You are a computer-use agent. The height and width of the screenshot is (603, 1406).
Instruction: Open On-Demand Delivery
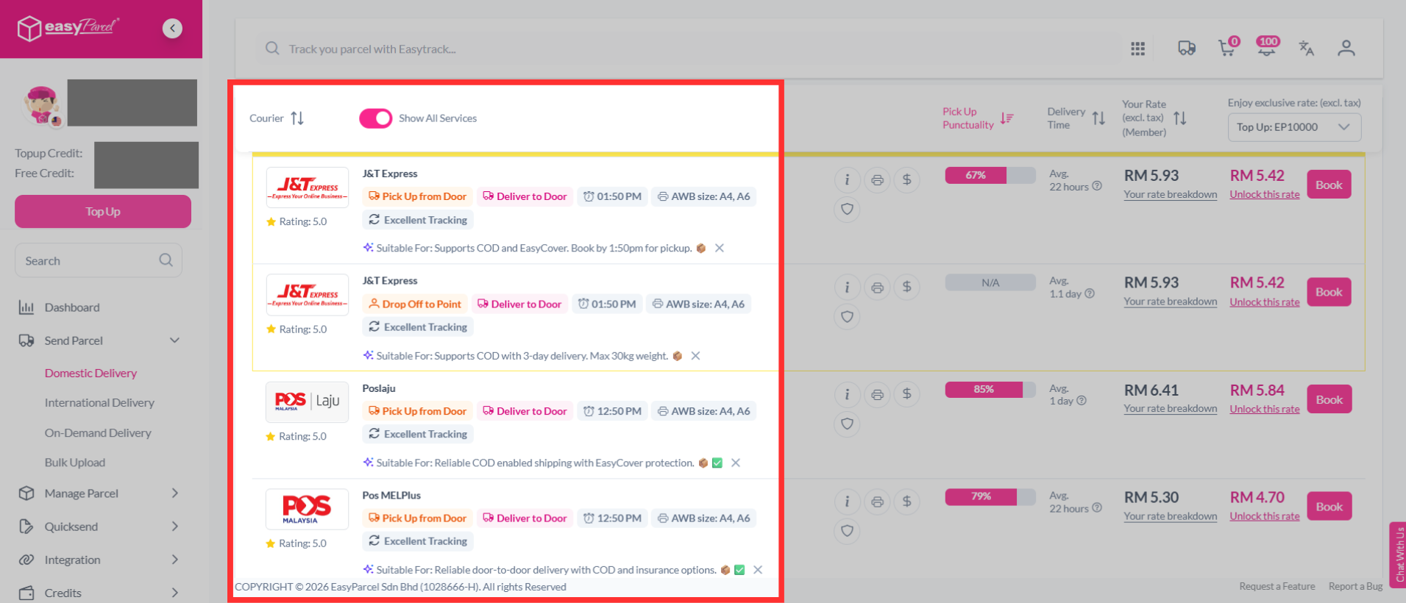(x=98, y=433)
